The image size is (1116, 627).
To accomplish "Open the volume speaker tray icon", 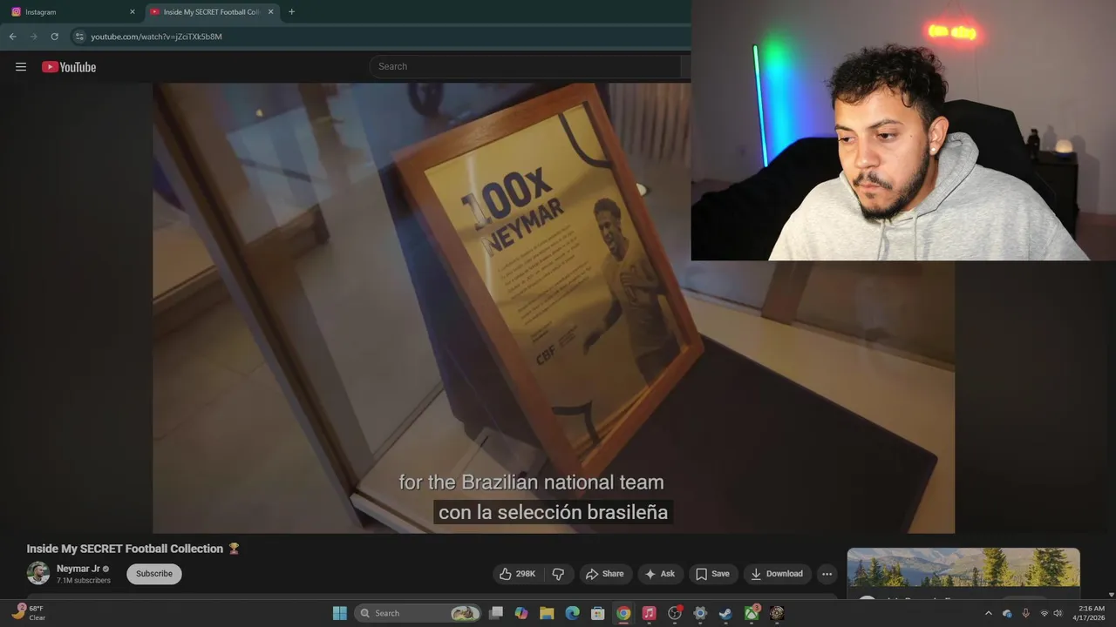I will click(x=1058, y=613).
